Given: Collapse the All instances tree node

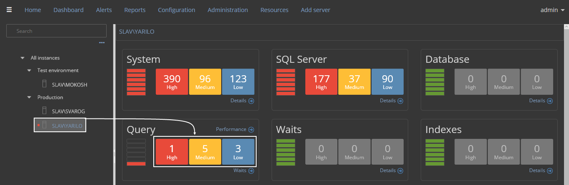Looking at the screenshot, I should click(x=22, y=58).
